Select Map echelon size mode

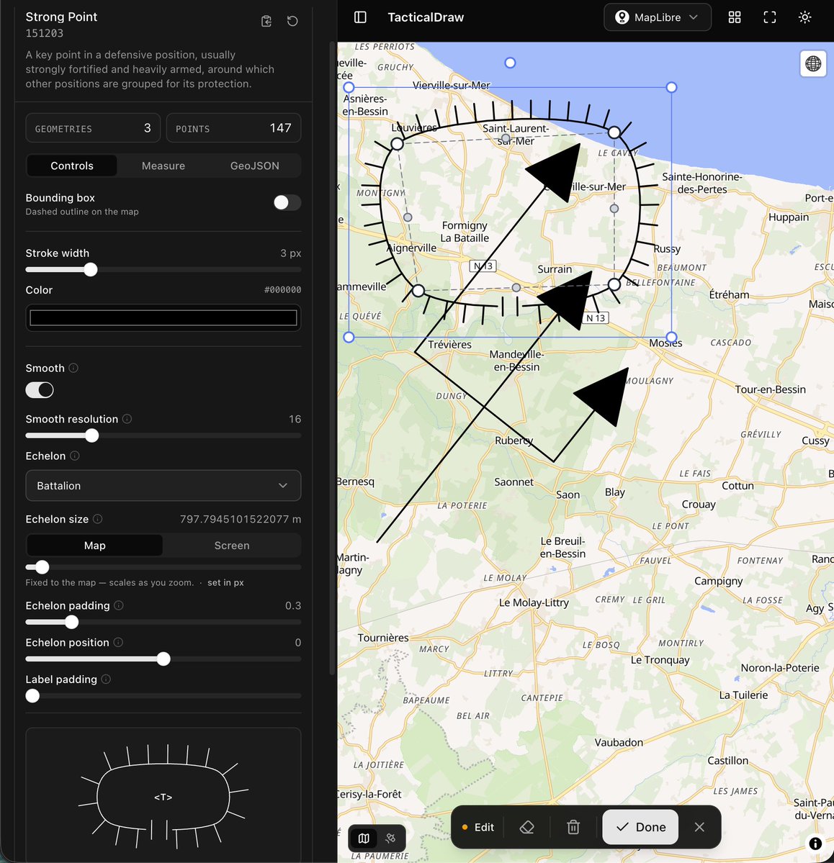95,546
